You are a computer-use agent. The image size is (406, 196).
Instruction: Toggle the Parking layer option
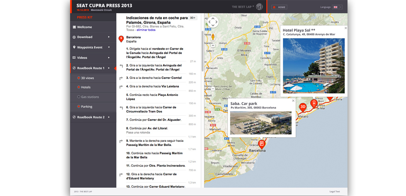pos(79,107)
